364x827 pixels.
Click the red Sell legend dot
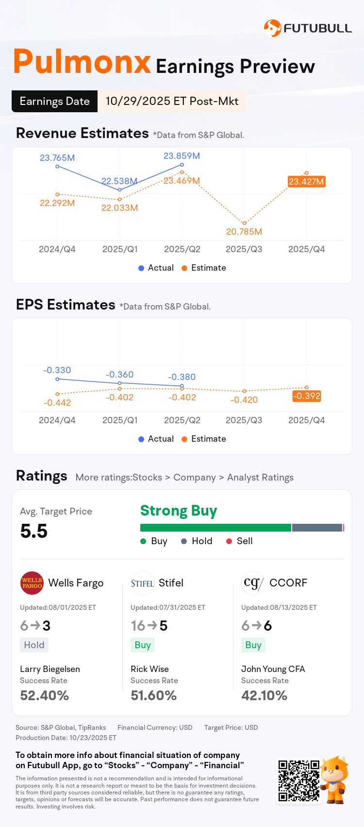point(229,541)
